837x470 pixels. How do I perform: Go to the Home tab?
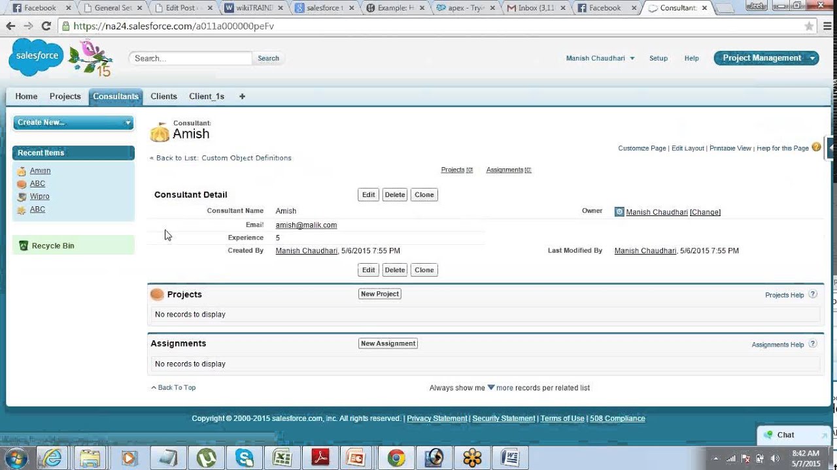click(x=26, y=96)
